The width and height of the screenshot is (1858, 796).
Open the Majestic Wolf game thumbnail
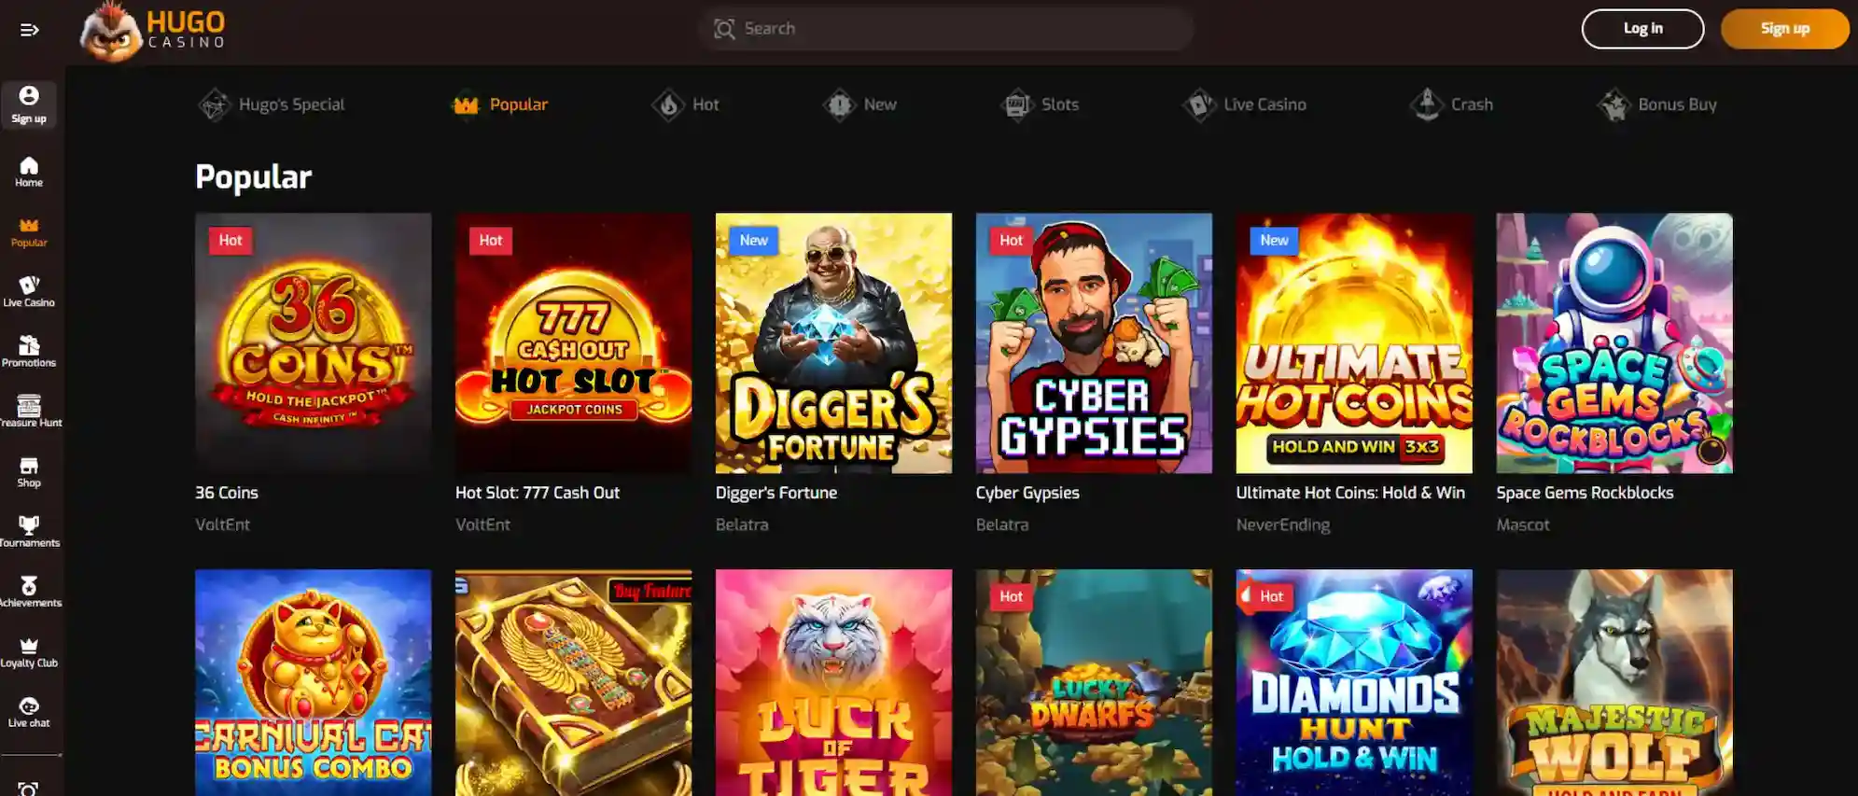tap(1614, 682)
